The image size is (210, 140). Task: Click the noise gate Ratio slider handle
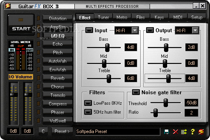point(155,113)
